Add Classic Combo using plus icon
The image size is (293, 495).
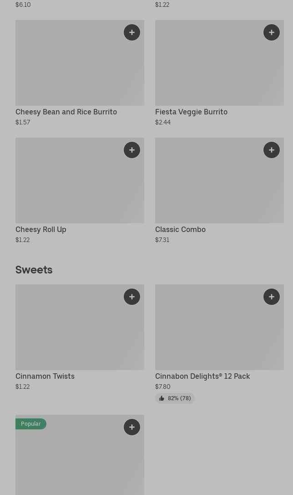coord(271,150)
